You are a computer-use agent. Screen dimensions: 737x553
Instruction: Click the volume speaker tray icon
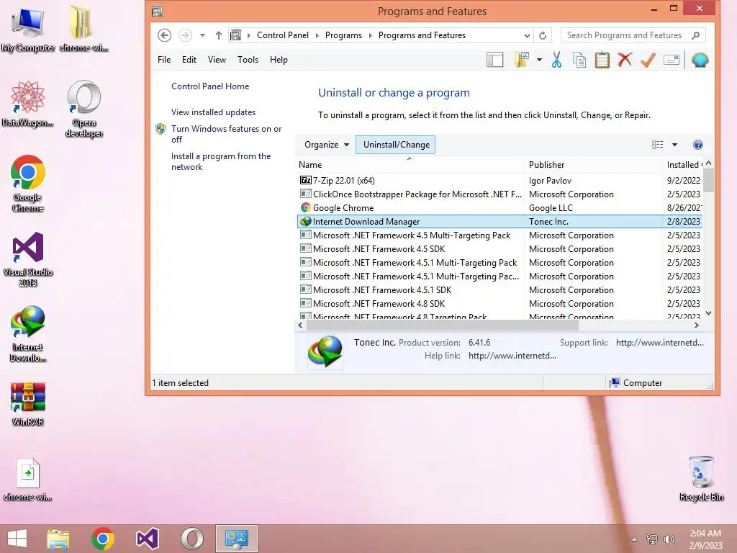click(669, 539)
